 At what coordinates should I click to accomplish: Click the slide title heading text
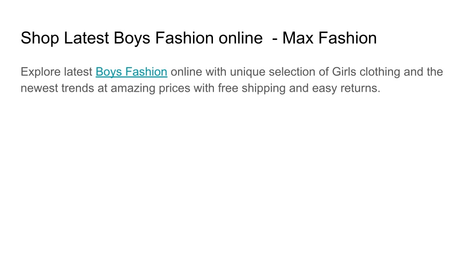(199, 38)
